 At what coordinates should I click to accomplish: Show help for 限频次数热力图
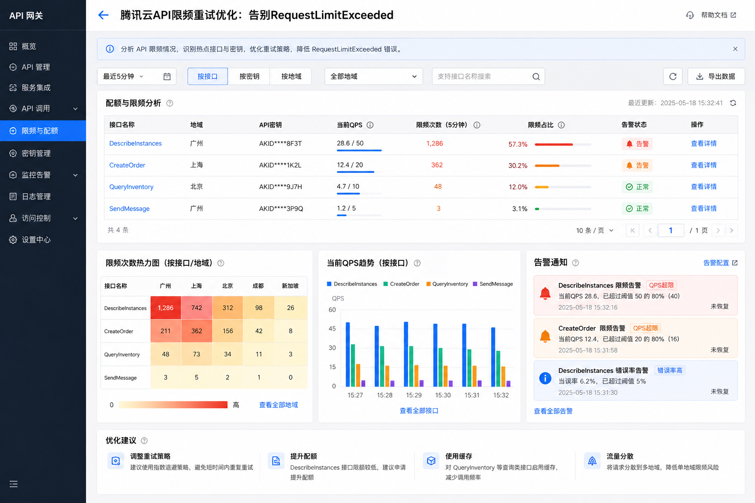click(x=221, y=263)
